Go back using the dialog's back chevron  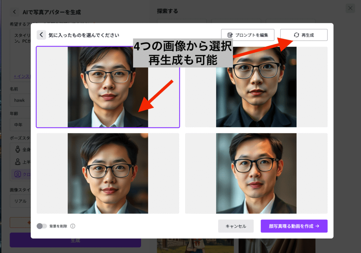point(42,35)
